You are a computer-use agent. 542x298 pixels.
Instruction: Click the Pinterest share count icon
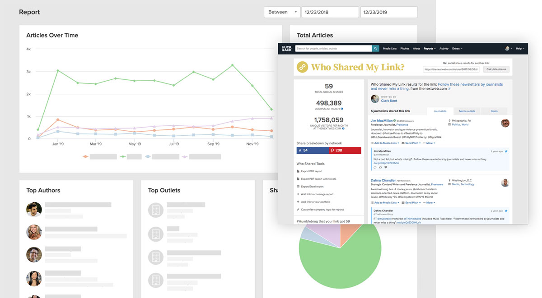click(332, 150)
